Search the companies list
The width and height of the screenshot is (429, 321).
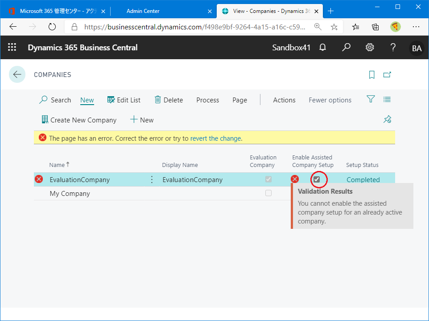(x=55, y=100)
